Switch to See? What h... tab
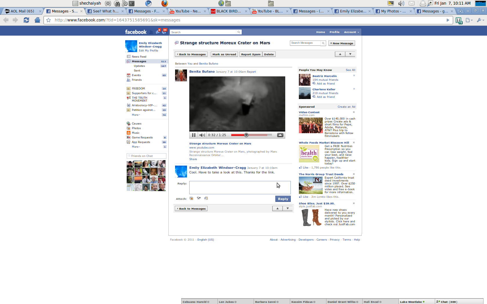The width and height of the screenshot is (487, 304). (106, 11)
